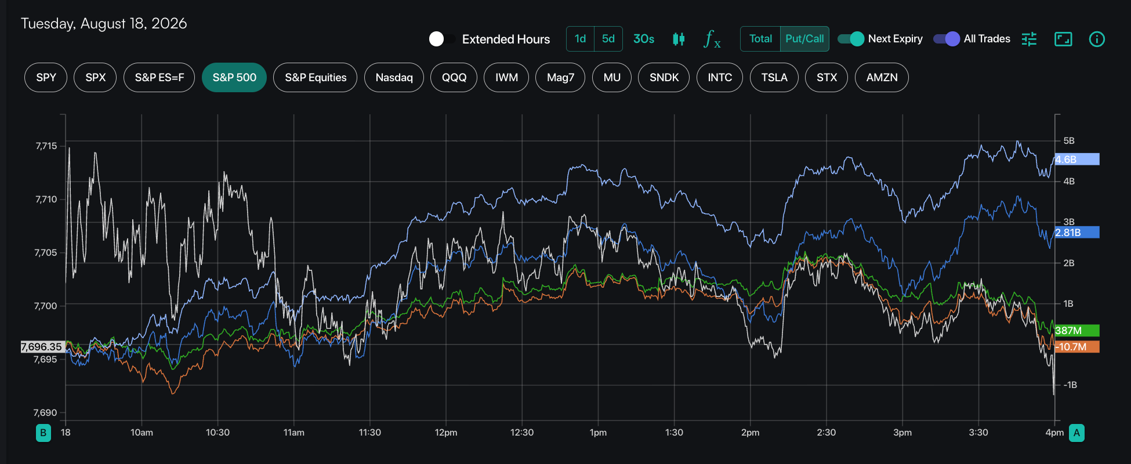
Task: Open the fx formula indicators icon
Action: tap(712, 39)
